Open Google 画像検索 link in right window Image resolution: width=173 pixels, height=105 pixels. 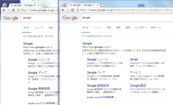coord(98,86)
